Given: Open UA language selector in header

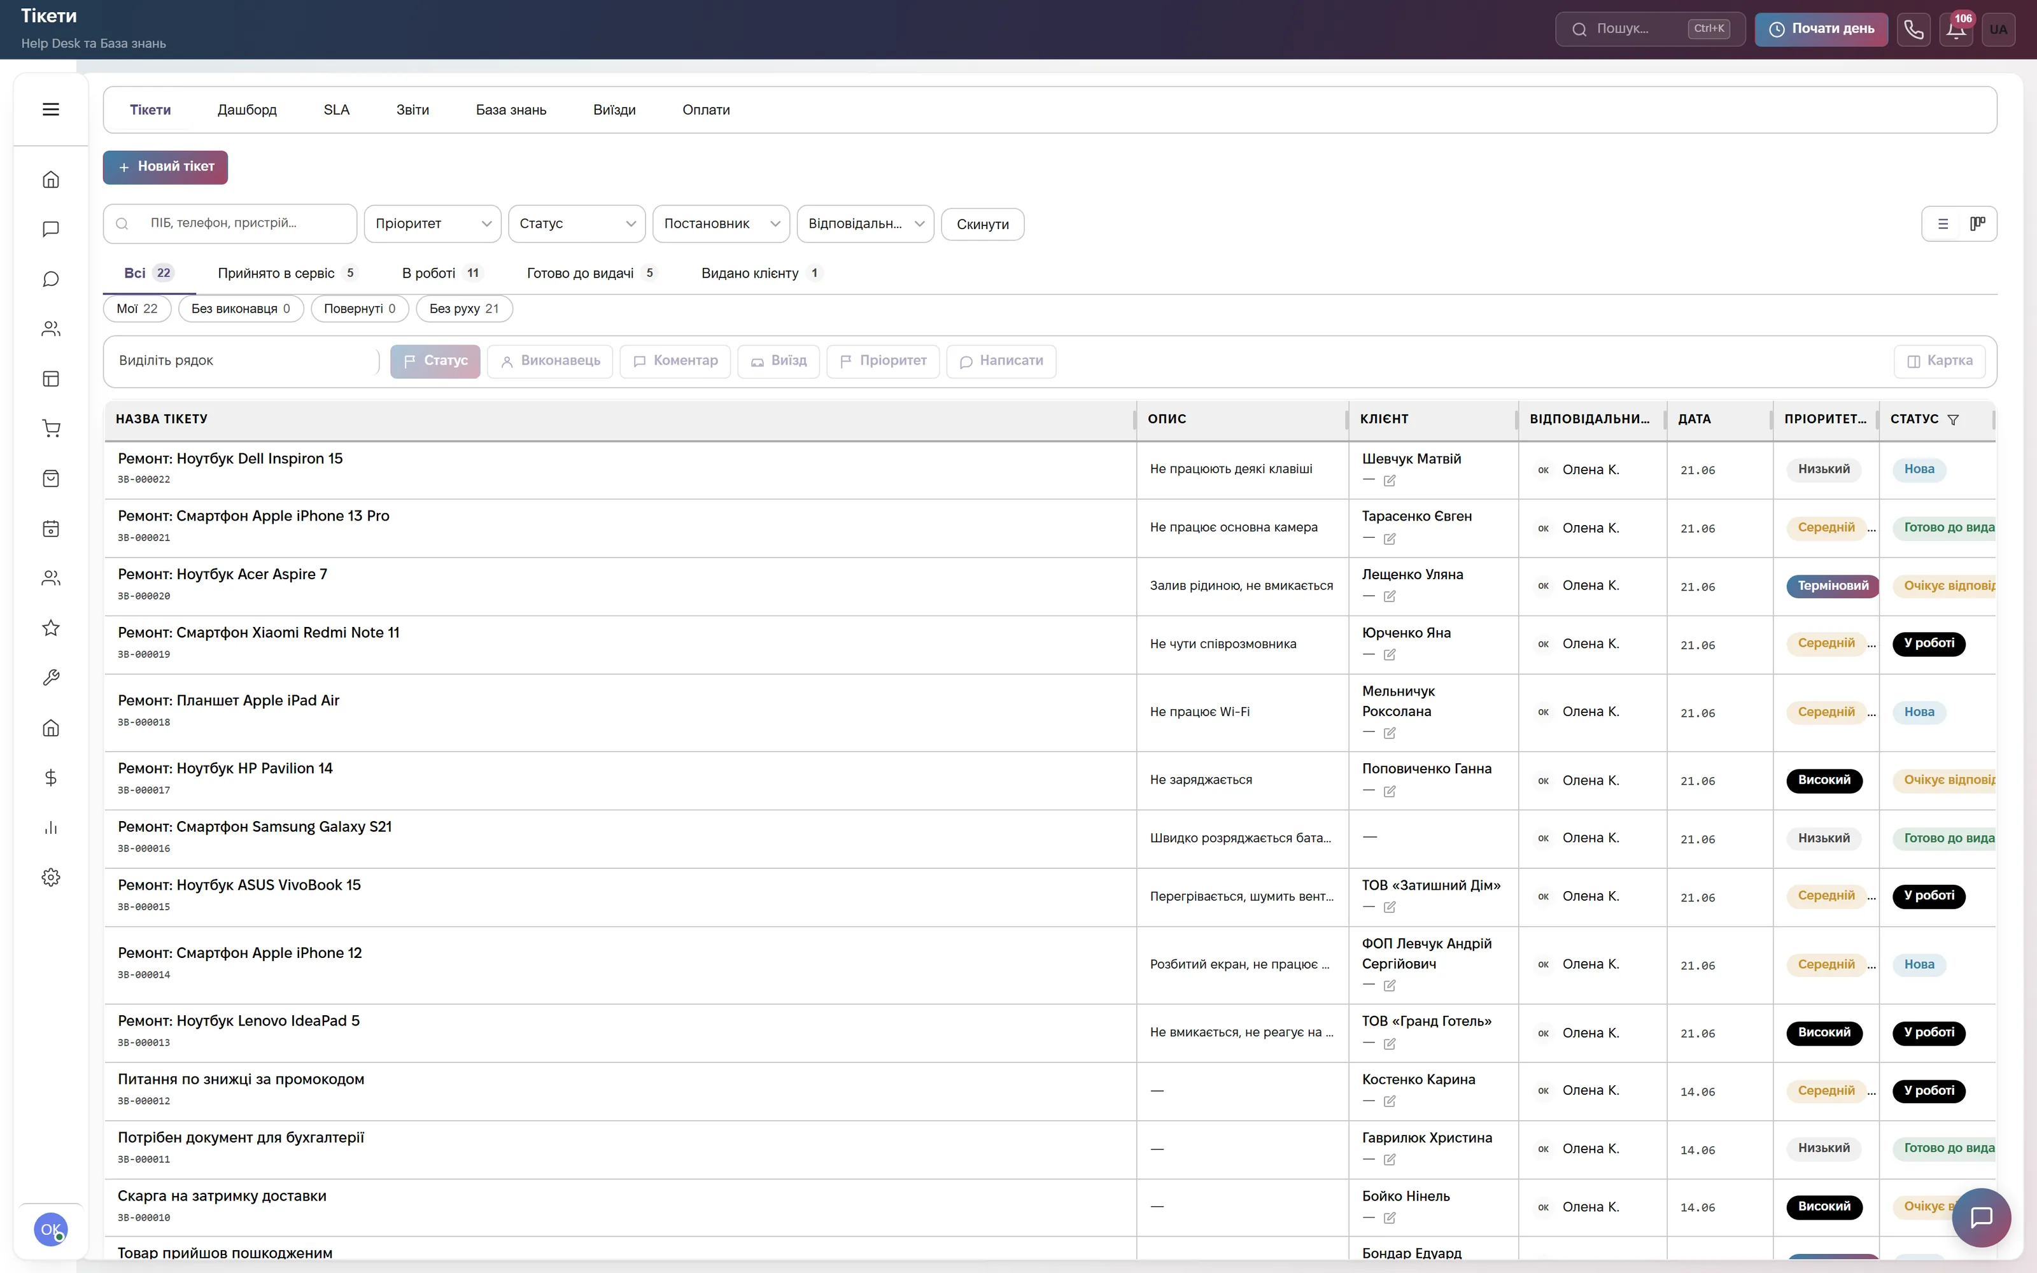Looking at the screenshot, I should (1998, 29).
